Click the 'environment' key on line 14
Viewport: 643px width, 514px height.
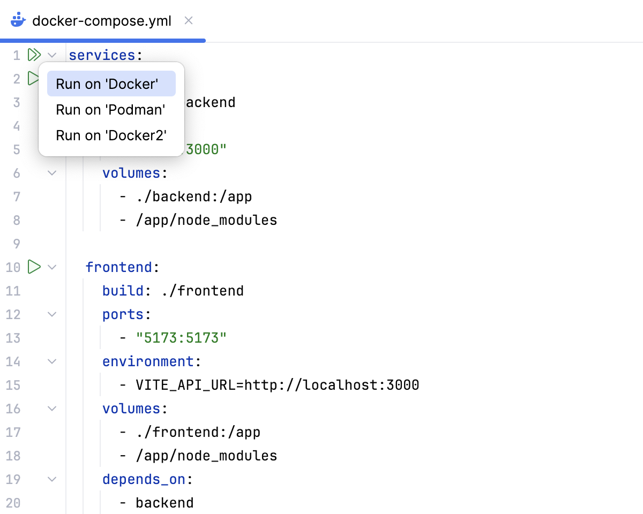point(148,361)
